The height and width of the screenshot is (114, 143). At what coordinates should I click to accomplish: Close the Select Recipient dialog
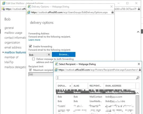[x=139, y=64]
